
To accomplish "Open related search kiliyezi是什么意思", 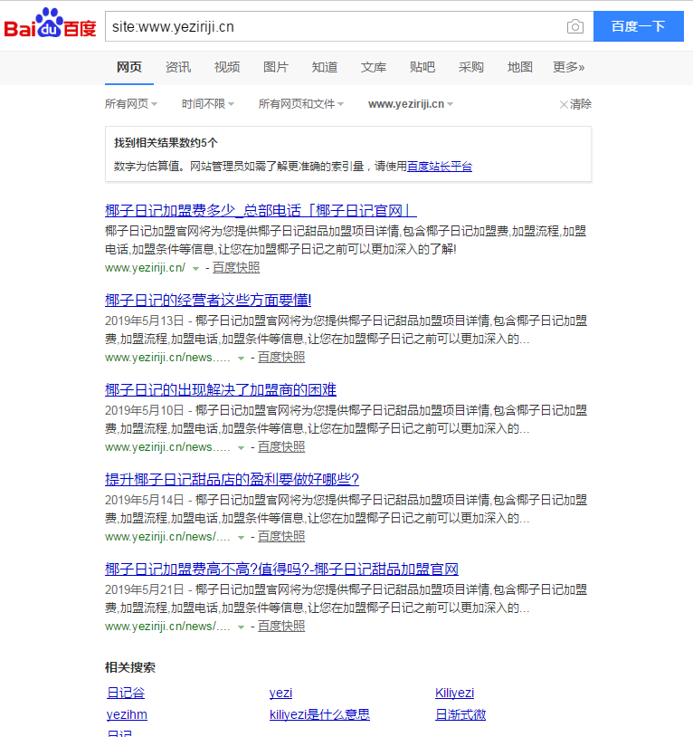I will point(319,714).
